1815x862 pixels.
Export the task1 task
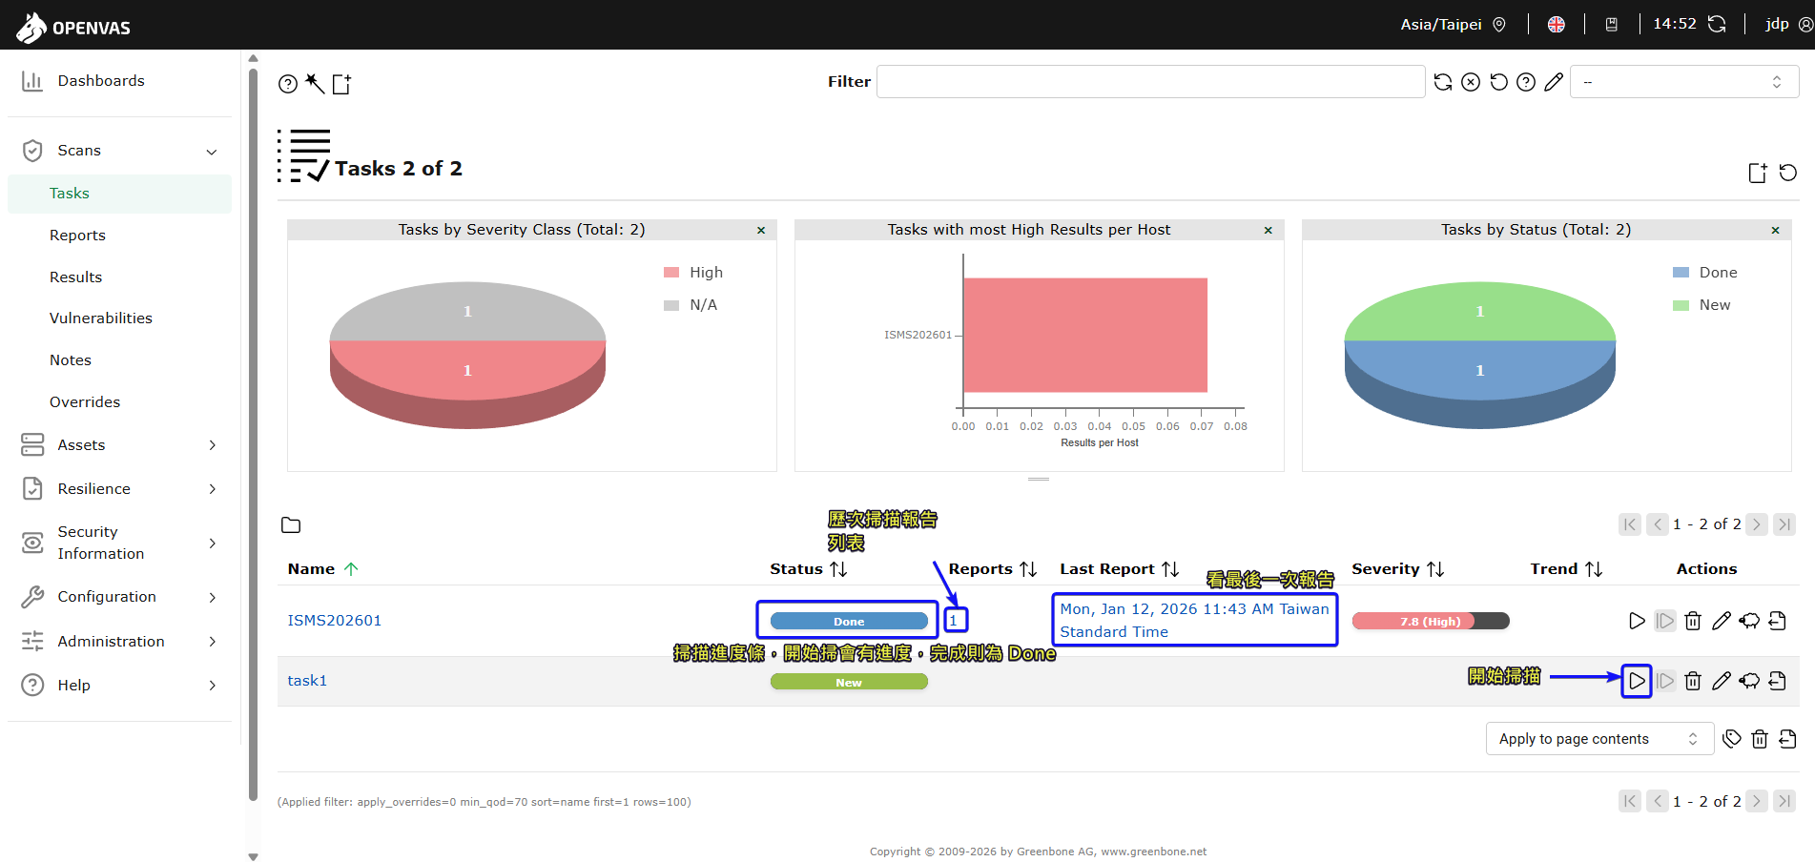pos(1777,681)
